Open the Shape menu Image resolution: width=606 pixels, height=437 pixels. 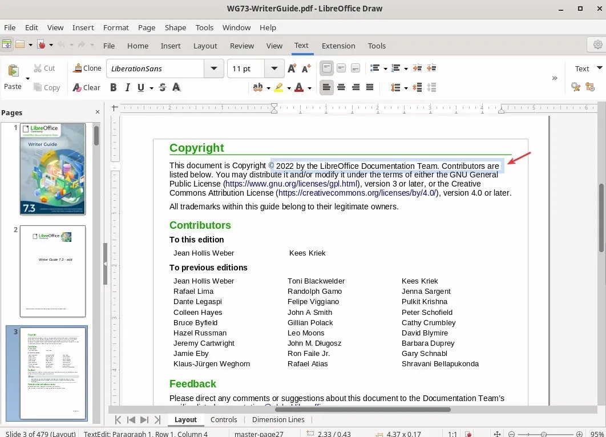click(x=175, y=27)
